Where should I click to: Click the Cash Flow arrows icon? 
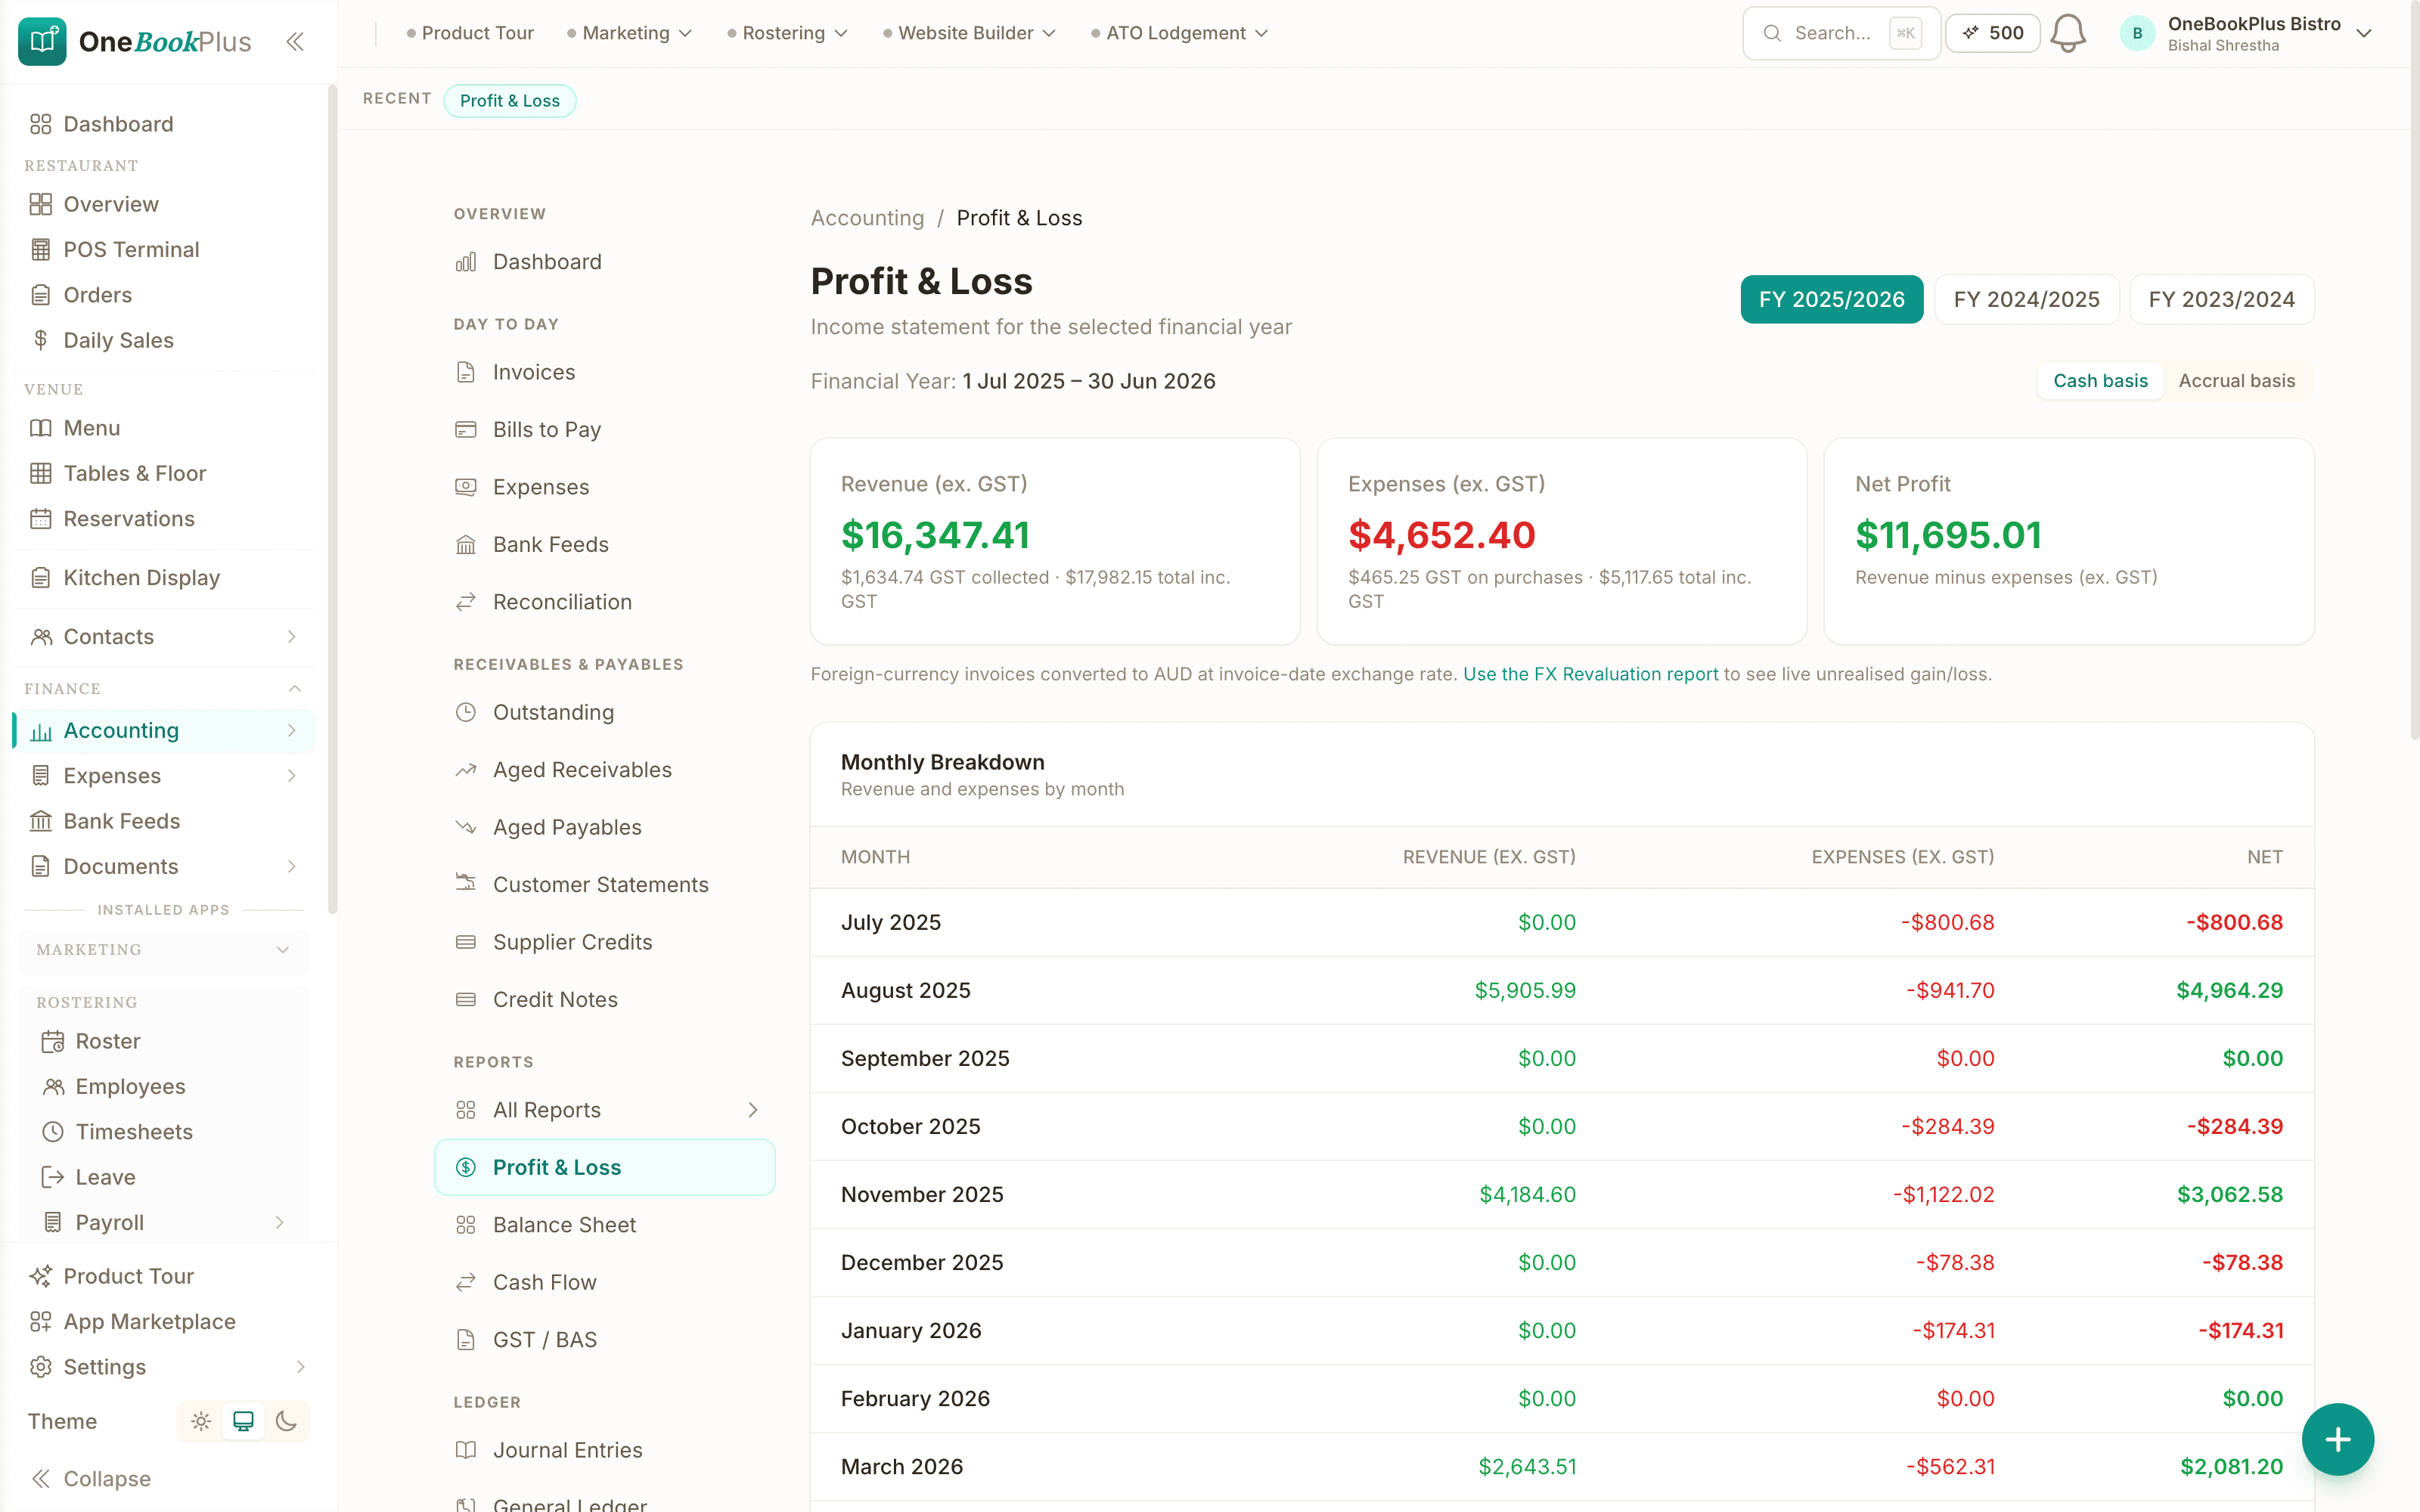(466, 1282)
